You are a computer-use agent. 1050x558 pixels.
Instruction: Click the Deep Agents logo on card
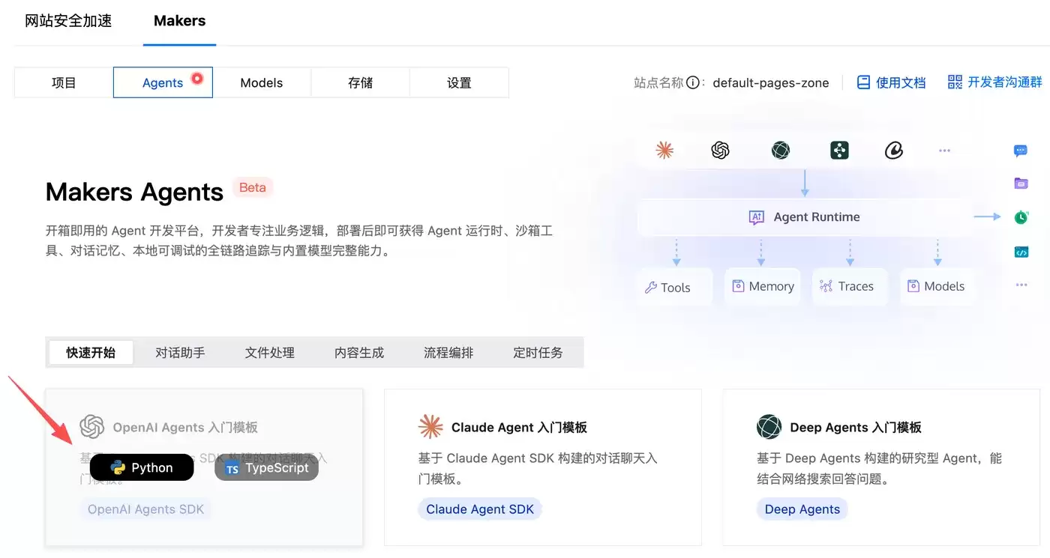point(769,427)
